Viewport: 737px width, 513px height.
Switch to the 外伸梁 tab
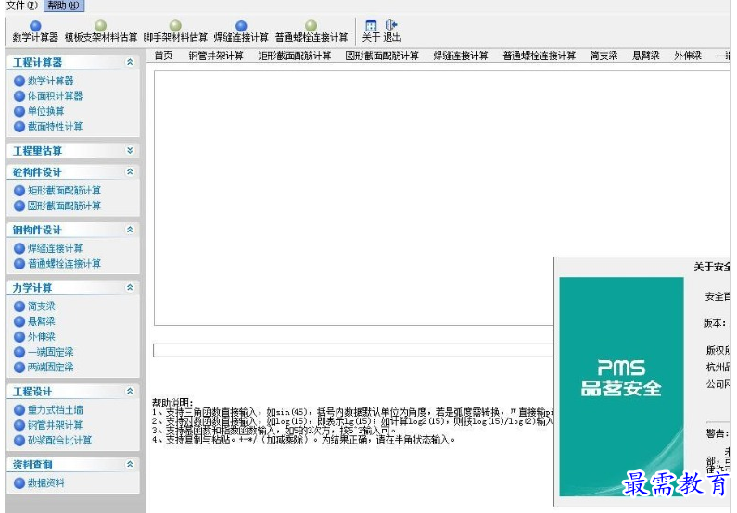coord(688,56)
